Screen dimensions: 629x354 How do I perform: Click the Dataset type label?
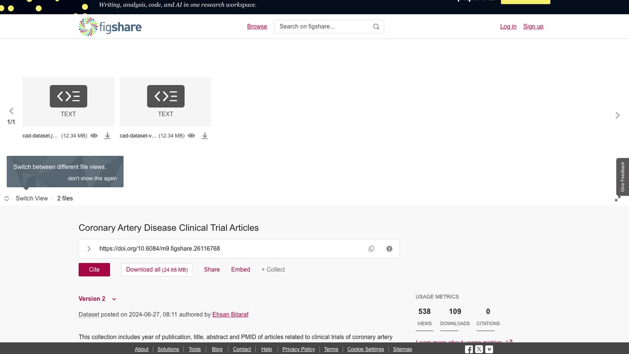click(x=89, y=315)
